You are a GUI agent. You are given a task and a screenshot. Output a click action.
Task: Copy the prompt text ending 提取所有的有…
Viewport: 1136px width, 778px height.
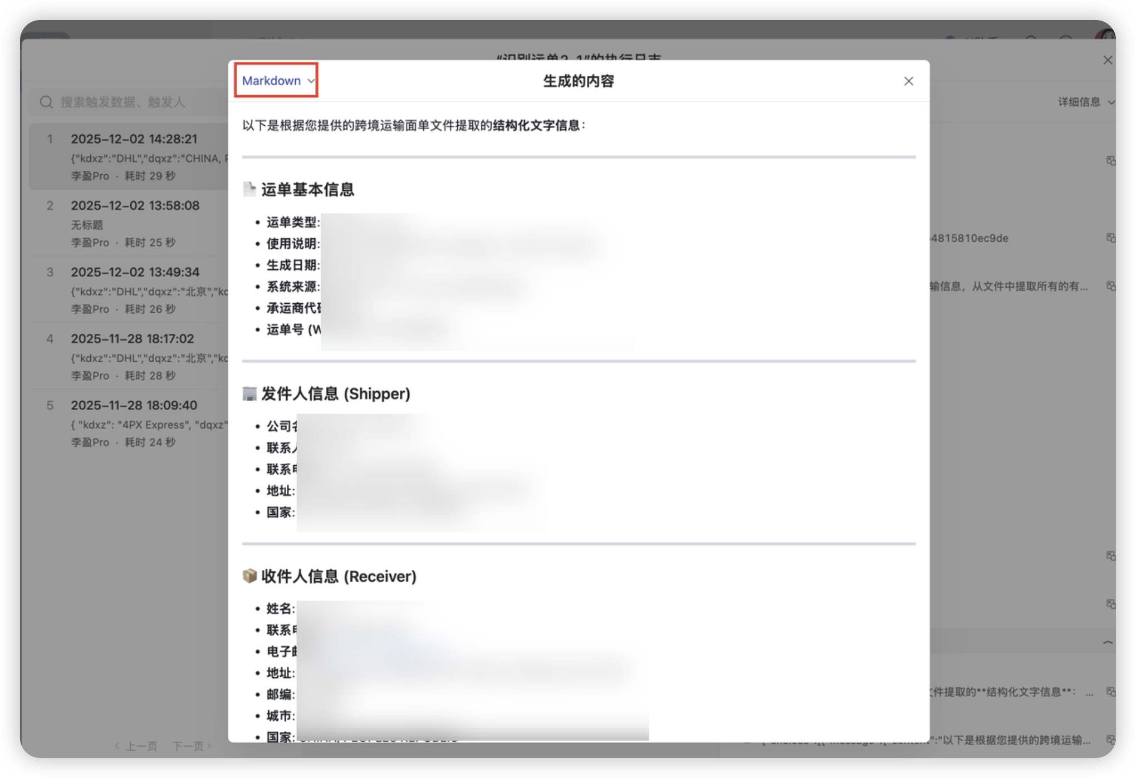(1110, 286)
